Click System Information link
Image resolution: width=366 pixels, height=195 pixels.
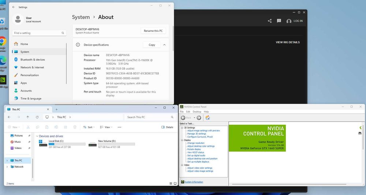(194, 182)
